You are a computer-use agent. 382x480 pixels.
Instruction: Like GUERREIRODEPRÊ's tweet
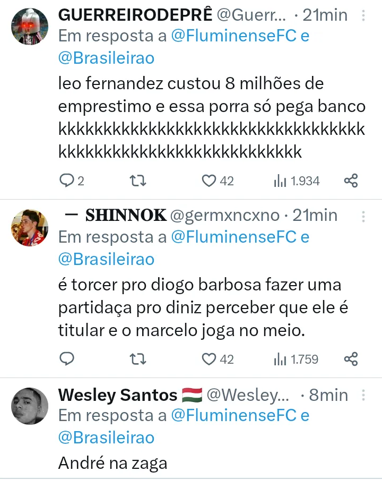click(209, 181)
